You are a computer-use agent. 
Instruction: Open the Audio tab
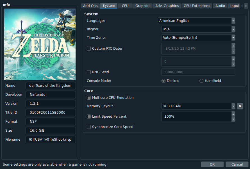[x=220, y=6]
